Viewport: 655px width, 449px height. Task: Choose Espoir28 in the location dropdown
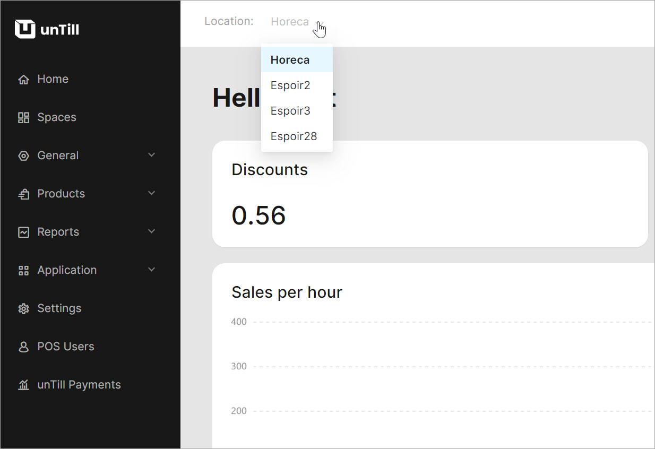tap(294, 136)
